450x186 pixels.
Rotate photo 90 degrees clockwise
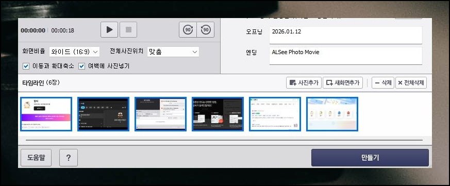coord(188,29)
